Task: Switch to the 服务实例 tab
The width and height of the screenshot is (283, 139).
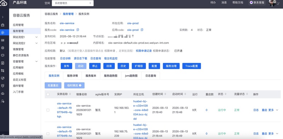Action: [x=54, y=76]
